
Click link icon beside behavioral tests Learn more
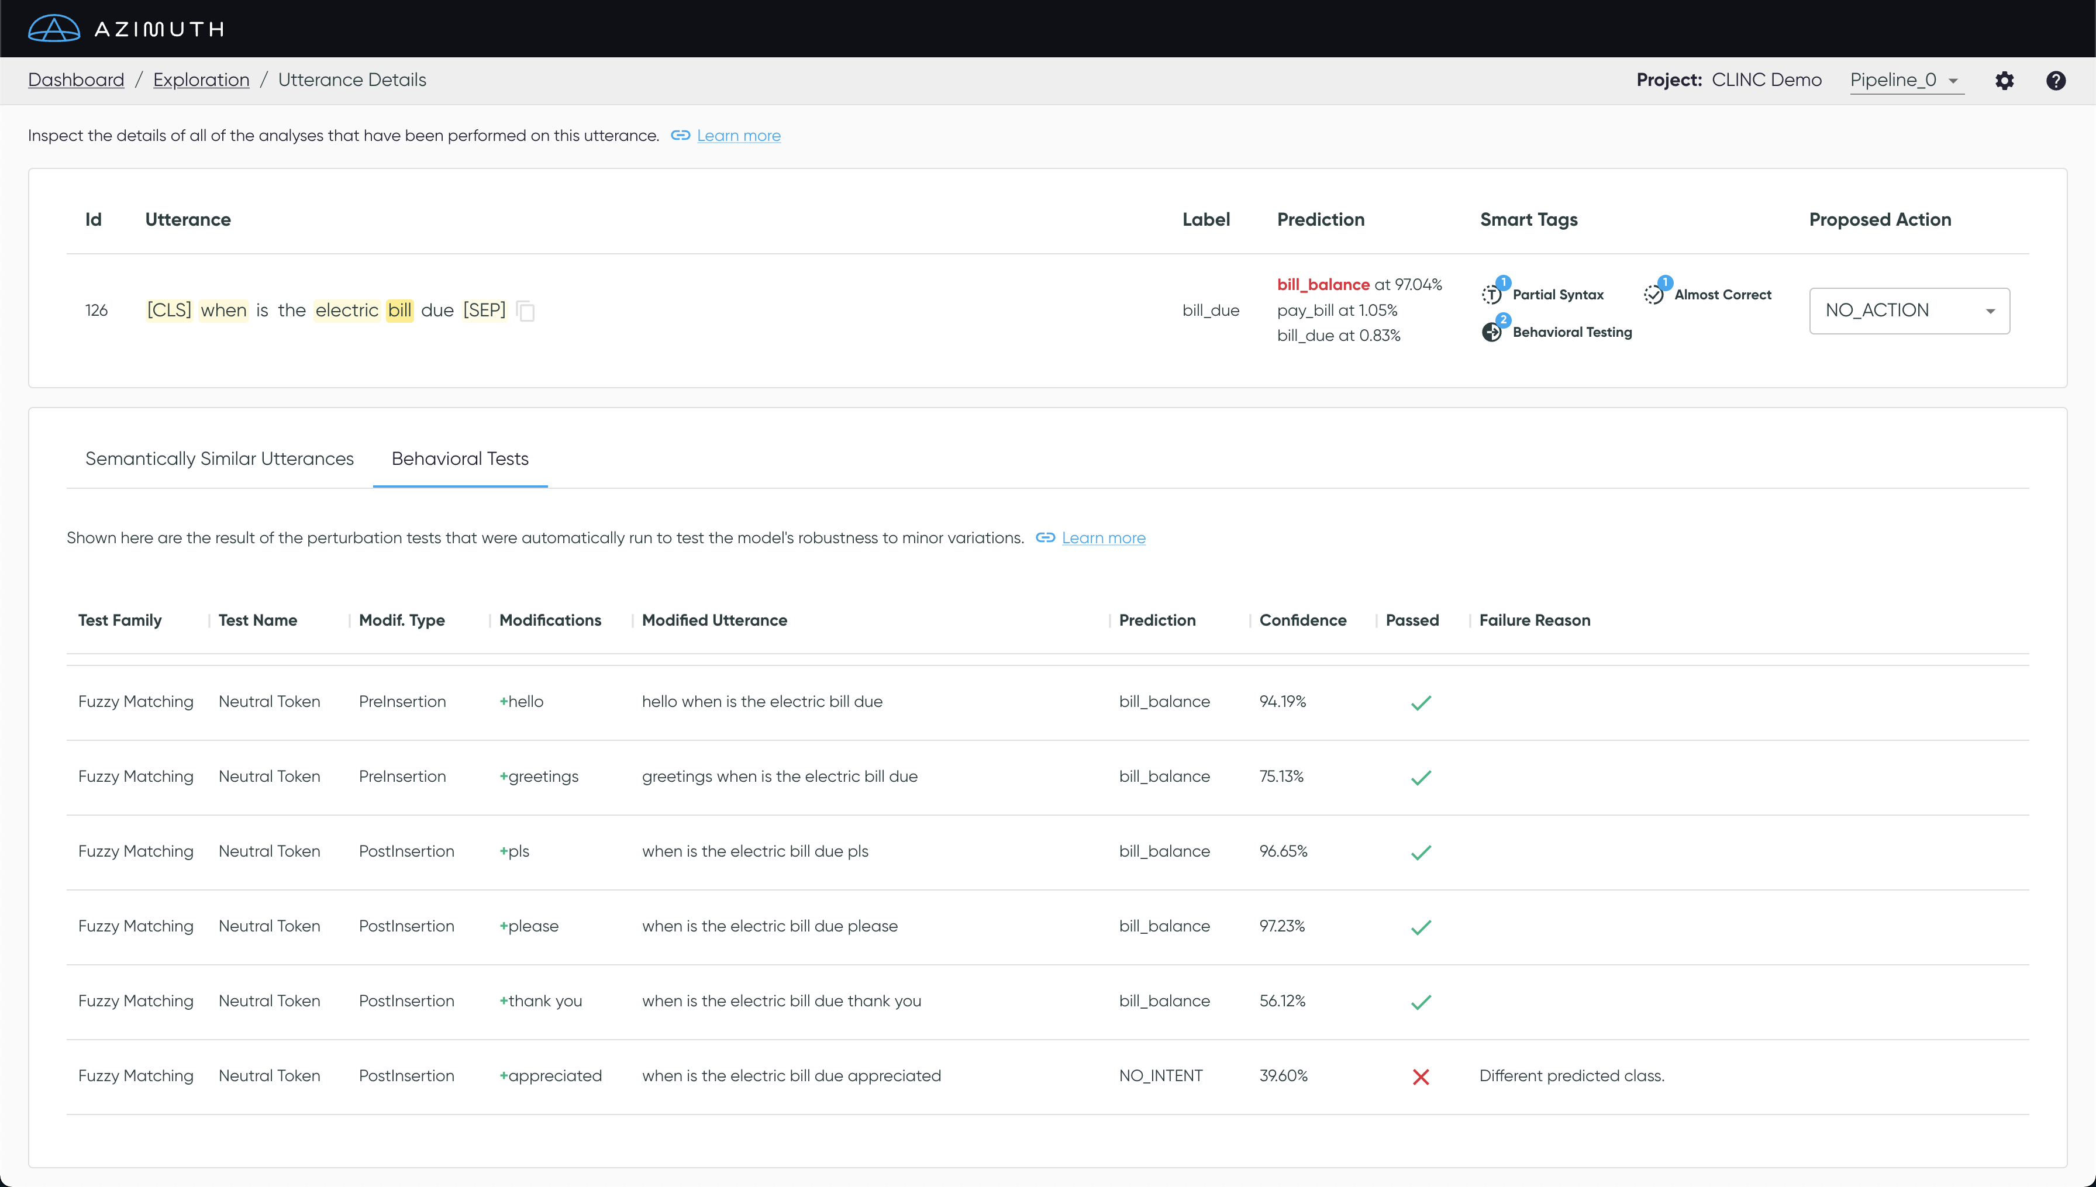pos(1045,537)
